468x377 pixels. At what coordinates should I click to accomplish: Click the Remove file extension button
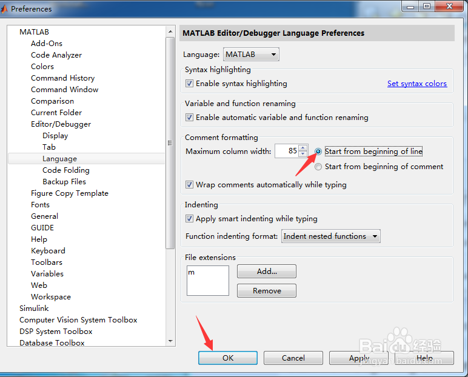click(267, 291)
